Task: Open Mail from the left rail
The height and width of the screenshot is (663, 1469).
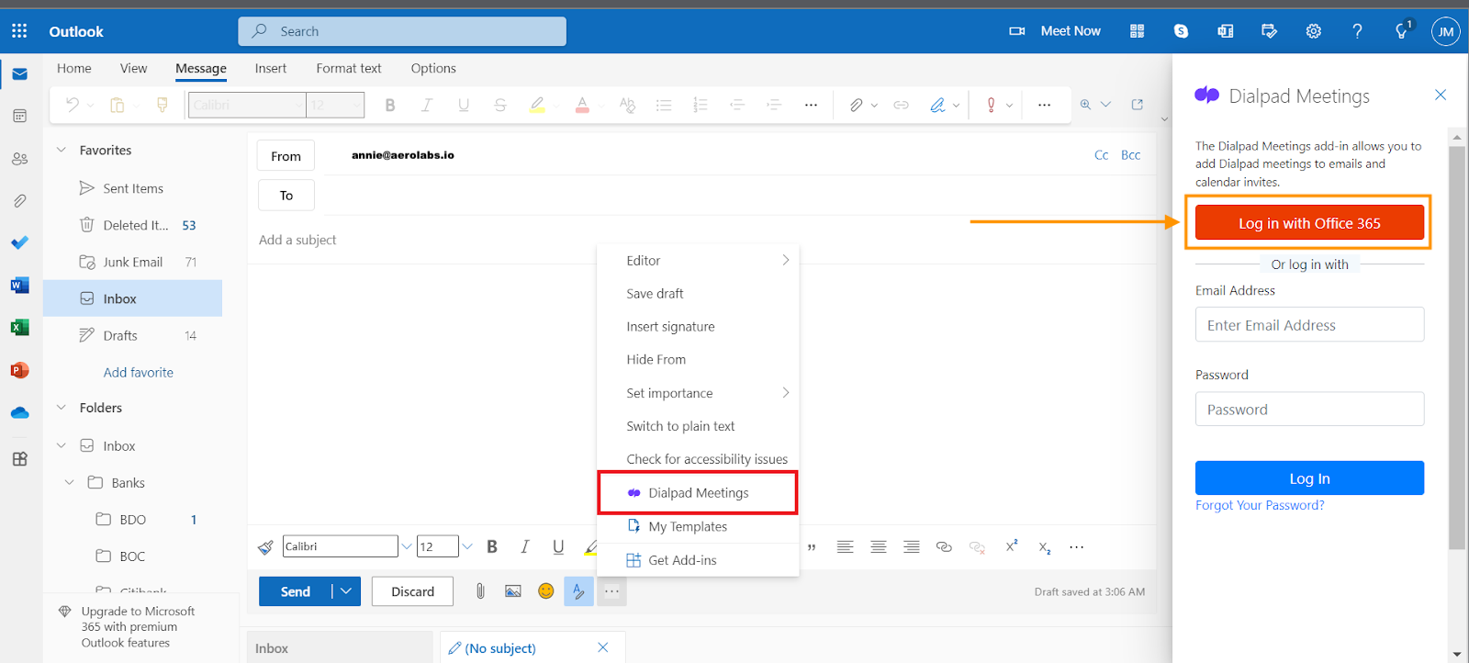Action: (x=19, y=73)
